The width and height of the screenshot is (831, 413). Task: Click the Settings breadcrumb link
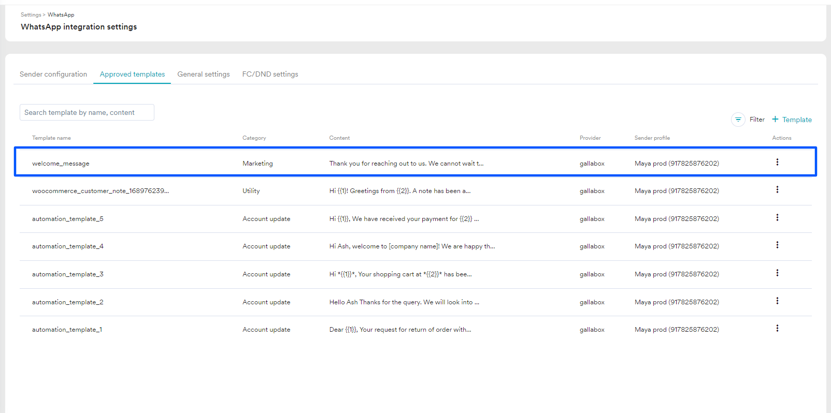pos(31,15)
